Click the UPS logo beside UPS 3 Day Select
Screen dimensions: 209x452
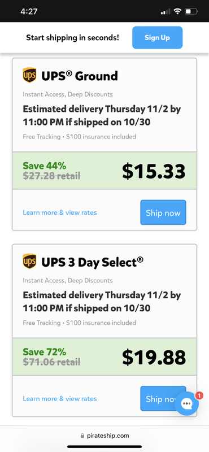click(29, 262)
